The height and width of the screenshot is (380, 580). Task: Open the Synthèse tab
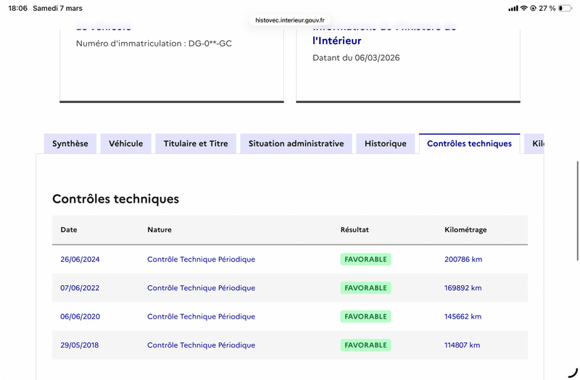coord(70,143)
